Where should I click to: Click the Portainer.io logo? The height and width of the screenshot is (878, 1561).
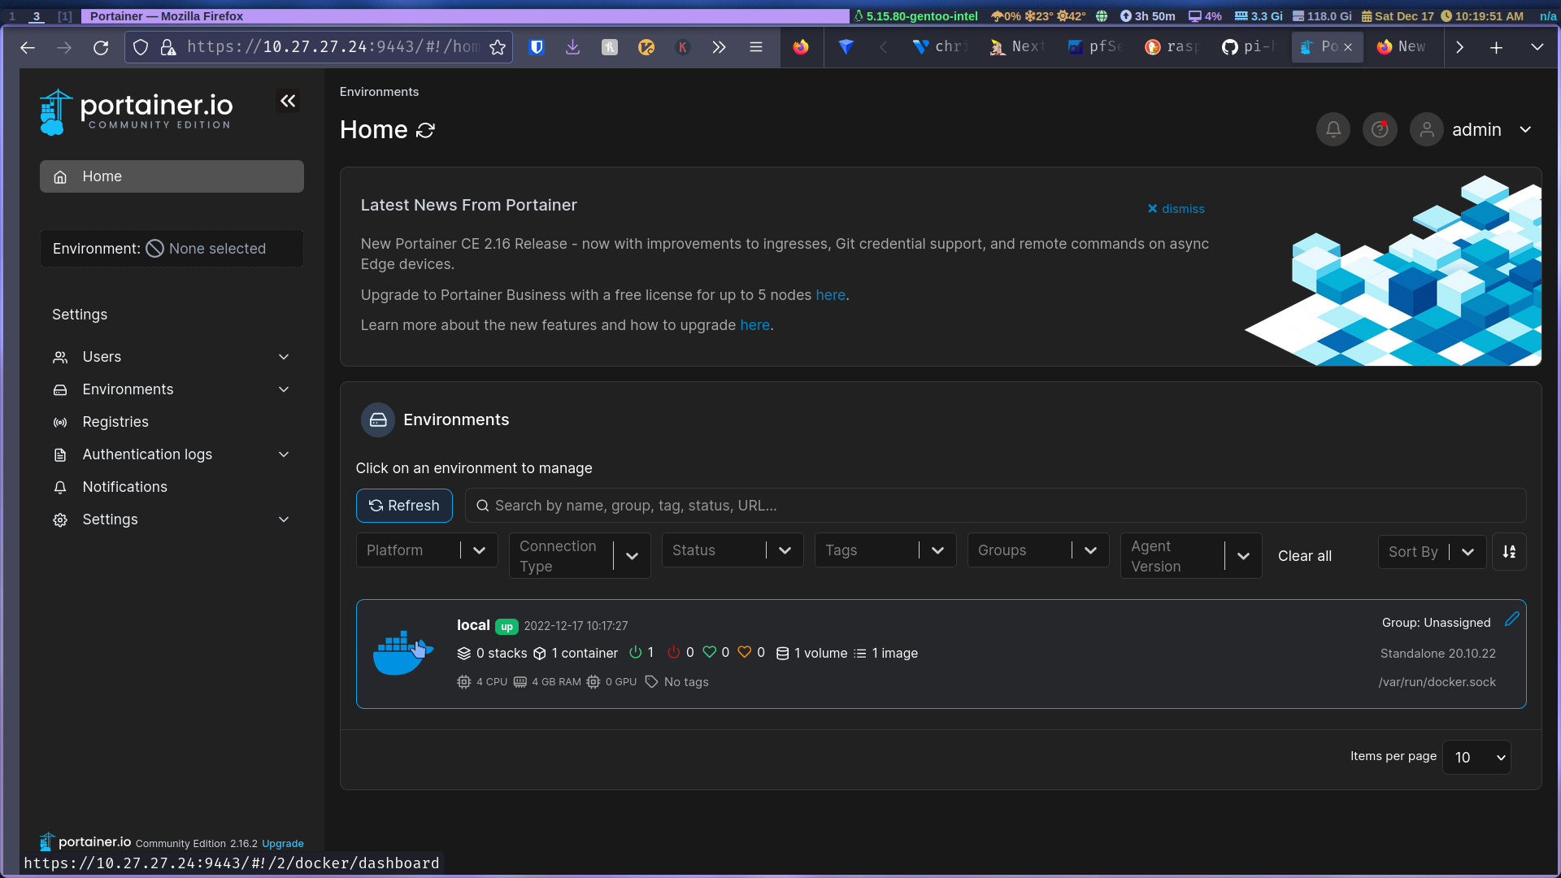pyautogui.click(x=136, y=112)
